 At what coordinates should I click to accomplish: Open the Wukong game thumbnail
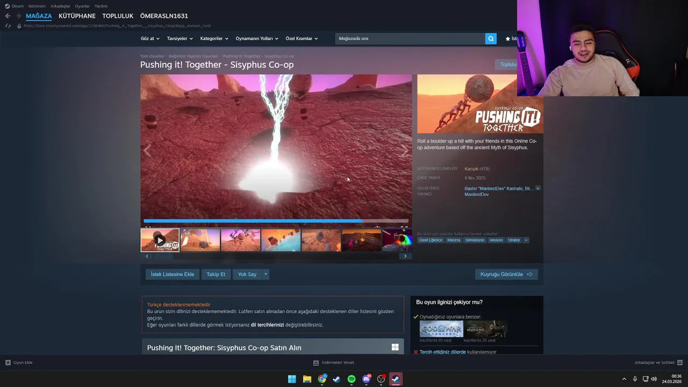(x=485, y=329)
